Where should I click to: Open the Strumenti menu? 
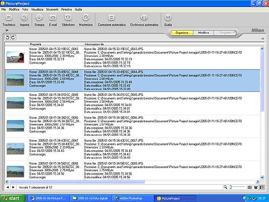point(52,9)
